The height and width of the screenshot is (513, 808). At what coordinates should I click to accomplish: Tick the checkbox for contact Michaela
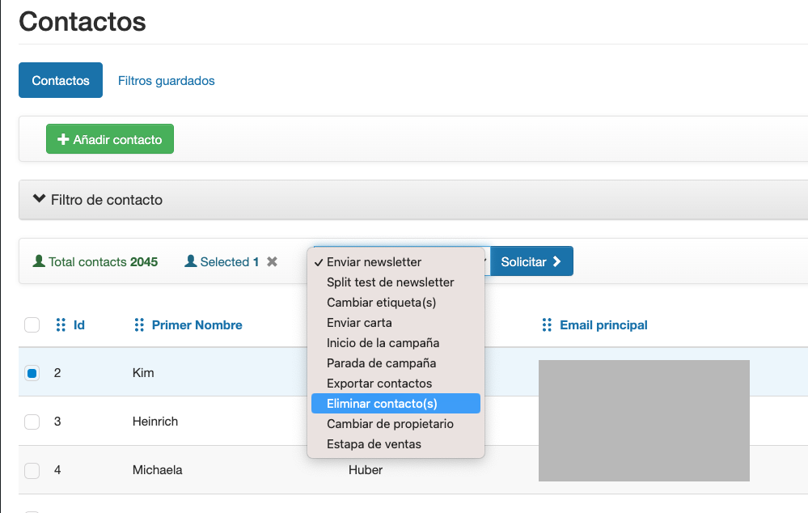(32, 470)
